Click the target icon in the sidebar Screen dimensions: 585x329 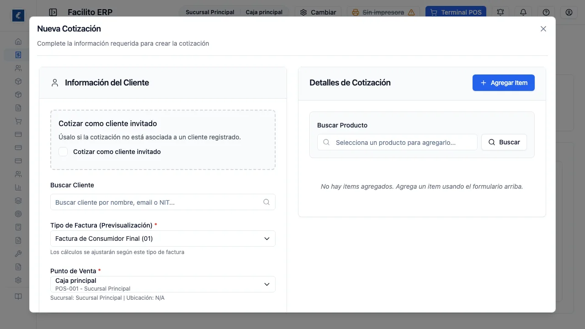coord(18,214)
